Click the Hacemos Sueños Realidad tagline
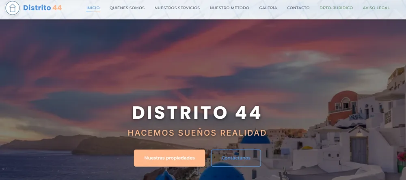 pos(197,133)
